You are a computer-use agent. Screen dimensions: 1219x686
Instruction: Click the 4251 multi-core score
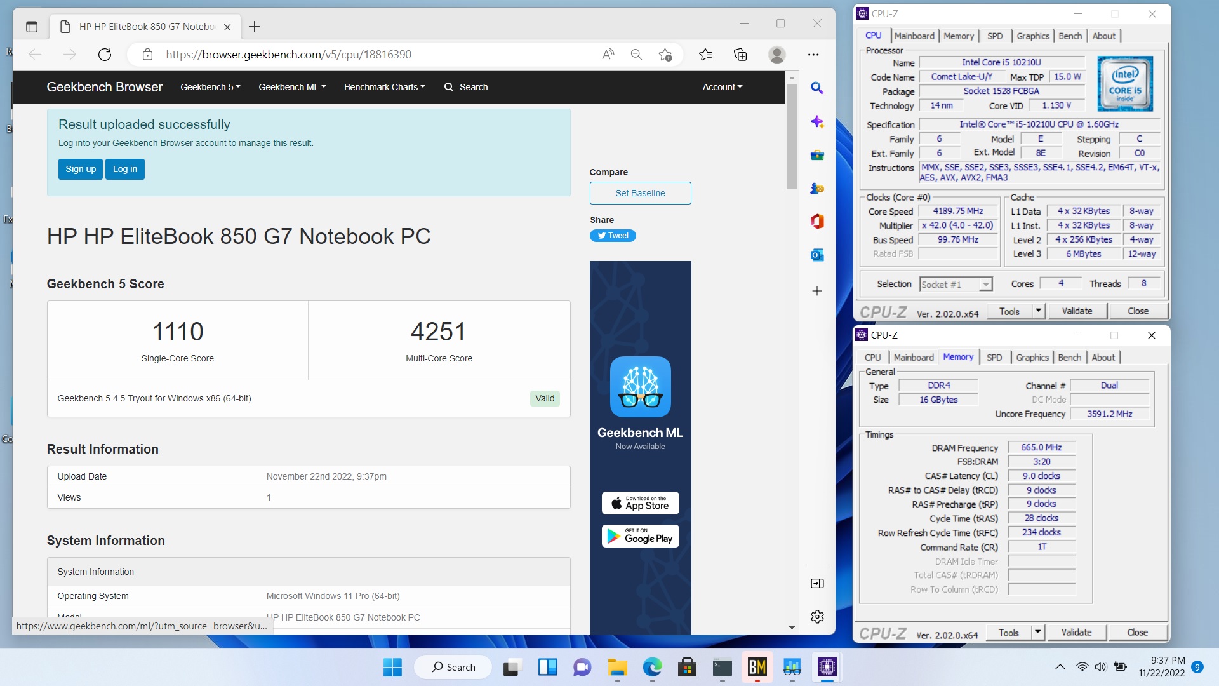439,332
